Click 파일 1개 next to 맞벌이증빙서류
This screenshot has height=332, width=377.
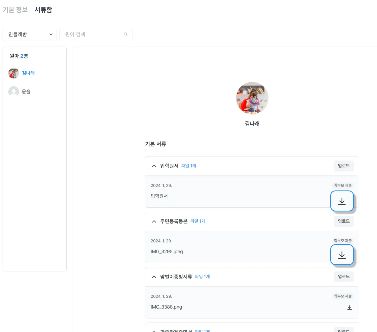point(202,276)
